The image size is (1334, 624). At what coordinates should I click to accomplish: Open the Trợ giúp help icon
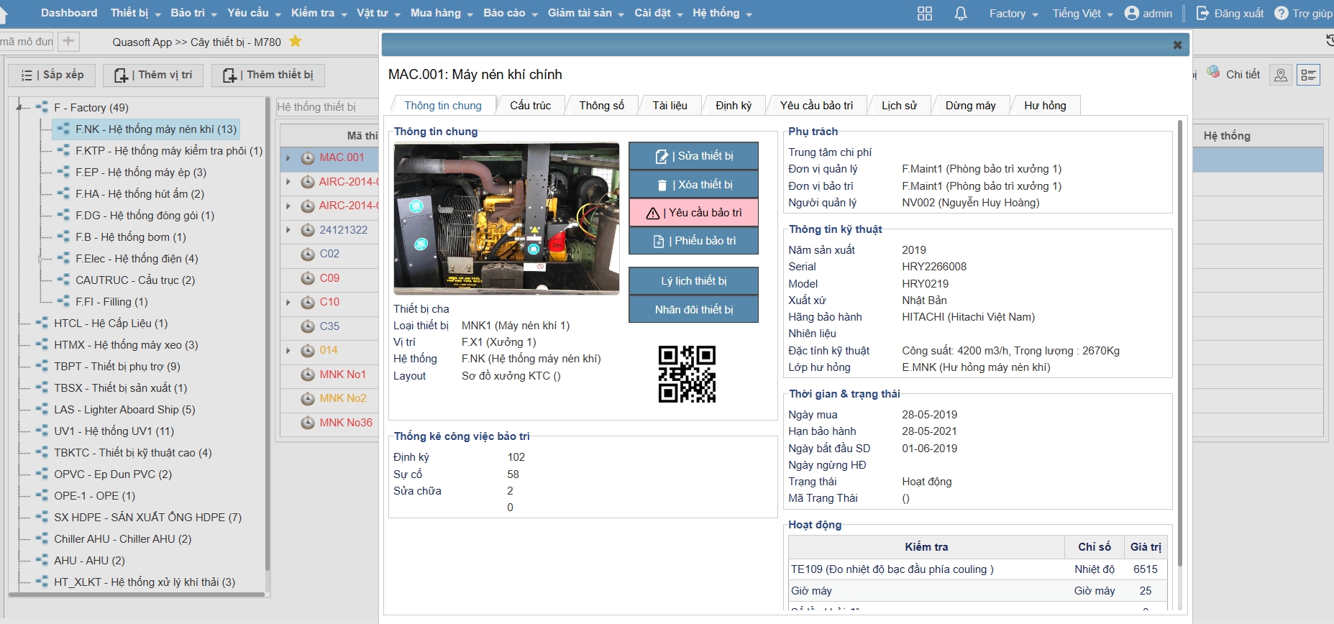[x=1282, y=13]
